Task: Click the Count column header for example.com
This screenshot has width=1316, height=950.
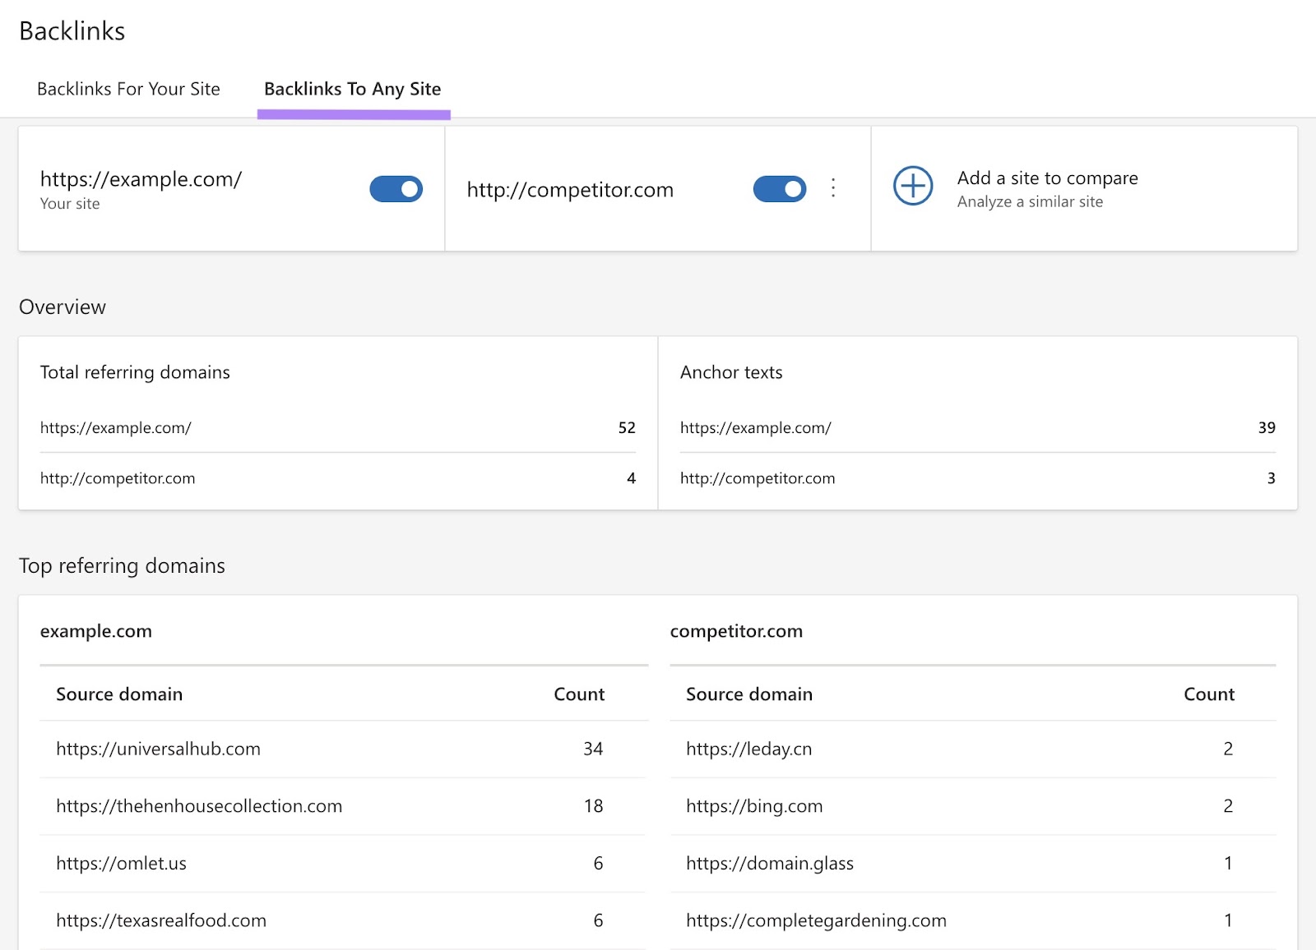Action: [579, 694]
